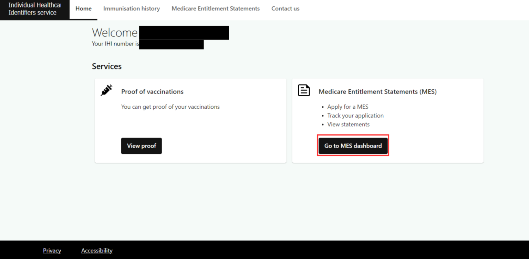
Task: Open the Accessibility footer link
Action: [97, 250]
